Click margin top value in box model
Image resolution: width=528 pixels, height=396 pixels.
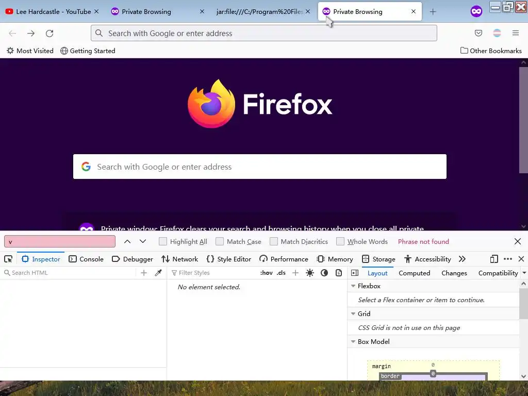click(433, 365)
